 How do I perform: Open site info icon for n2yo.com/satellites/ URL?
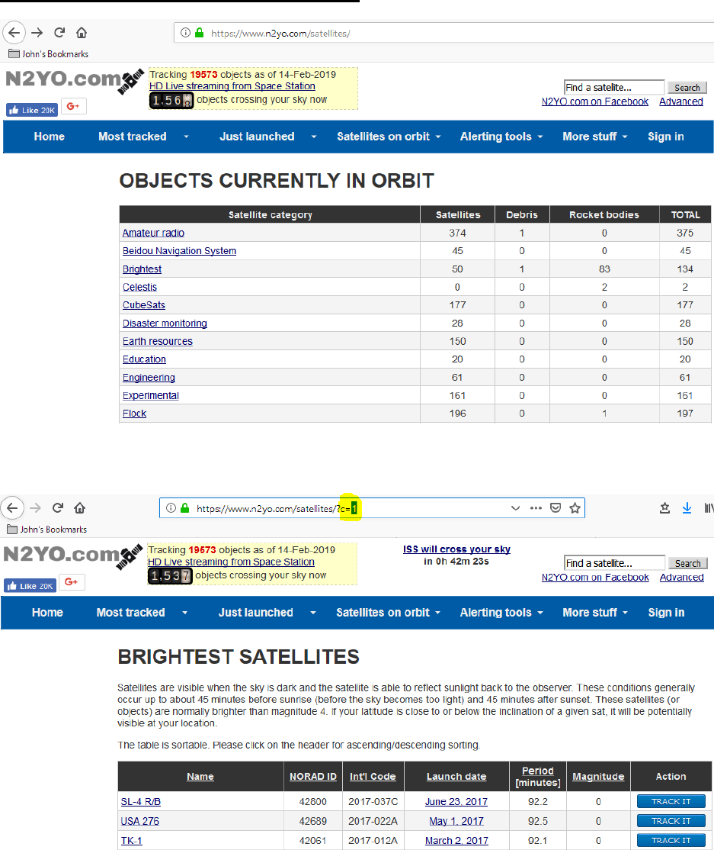[185, 33]
